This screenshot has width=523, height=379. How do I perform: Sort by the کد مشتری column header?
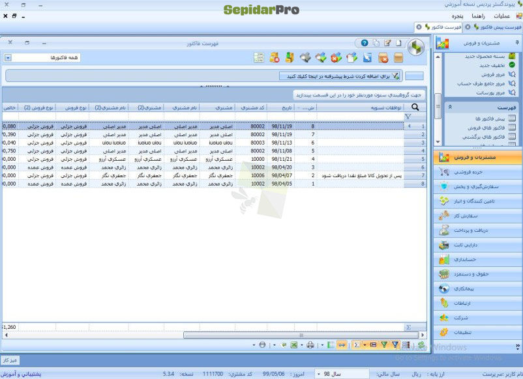(x=251, y=107)
